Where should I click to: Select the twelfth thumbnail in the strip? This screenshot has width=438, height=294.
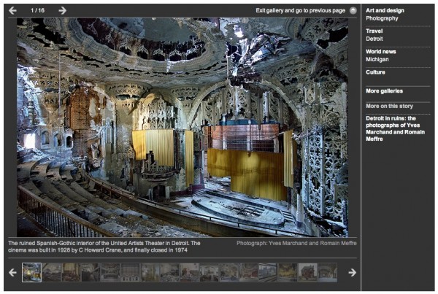point(248,272)
